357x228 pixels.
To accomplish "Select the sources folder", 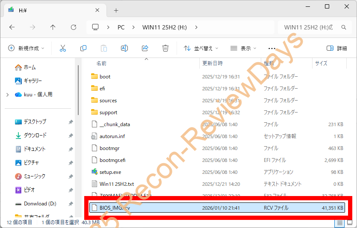I will (x=108, y=101).
